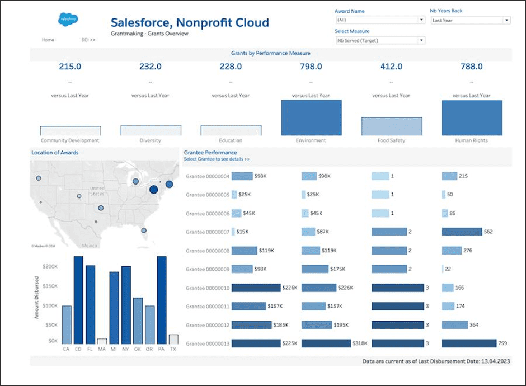Image resolution: width=526 pixels, height=386 pixels.
Task: Click Grantee 00000010's $226K first bar
Action: pyautogui.click(x=256, y=288)
